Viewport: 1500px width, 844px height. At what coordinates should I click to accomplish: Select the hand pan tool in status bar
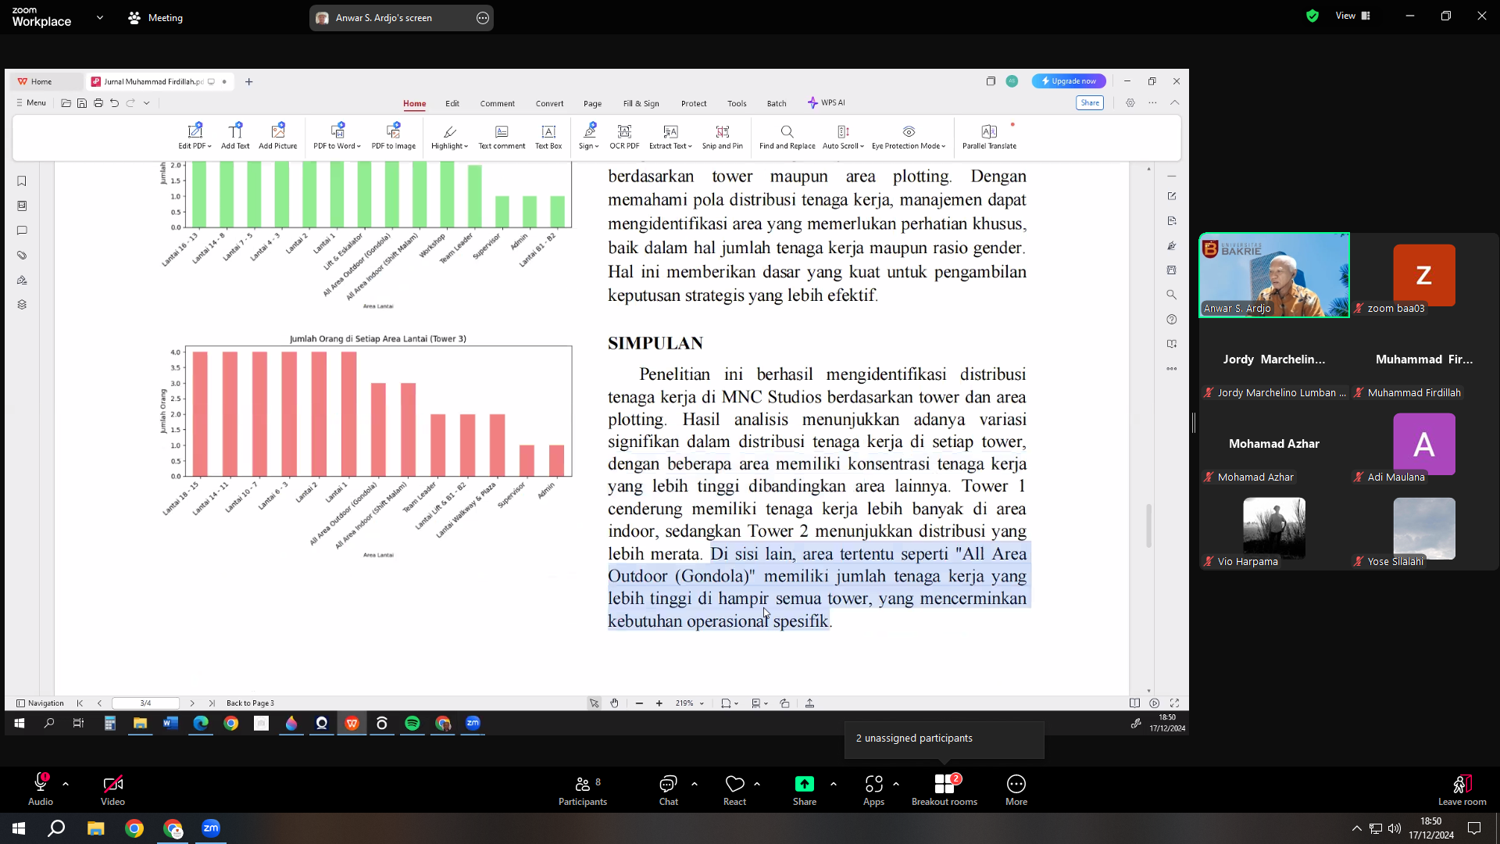click(x=615, y=703)
